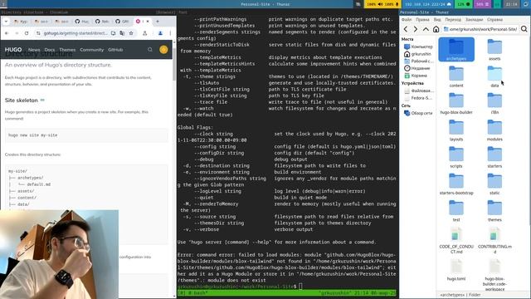Reload the Chromium page
Viewport: 531px width, 299px height.
coord(27,33)
